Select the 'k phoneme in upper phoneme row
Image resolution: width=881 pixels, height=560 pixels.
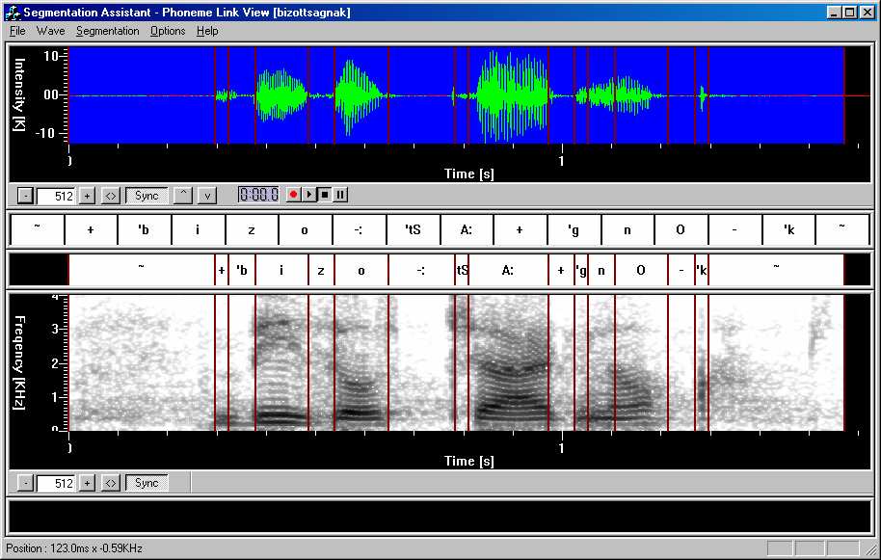(x=788, y=229)
